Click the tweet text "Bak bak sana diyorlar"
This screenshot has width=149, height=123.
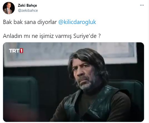tap(30, 22)
